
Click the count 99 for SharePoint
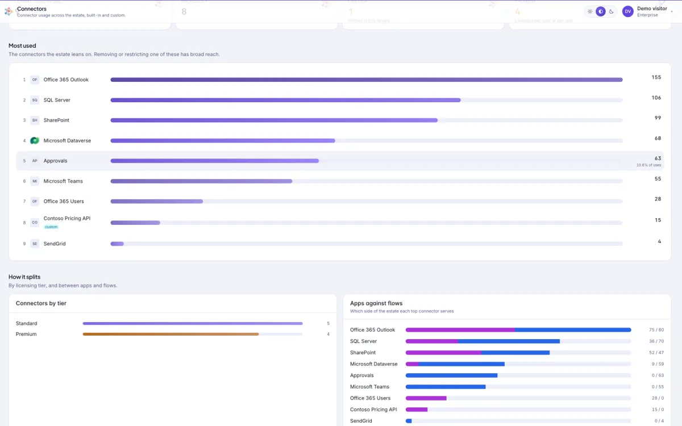(x=658, y=118)
